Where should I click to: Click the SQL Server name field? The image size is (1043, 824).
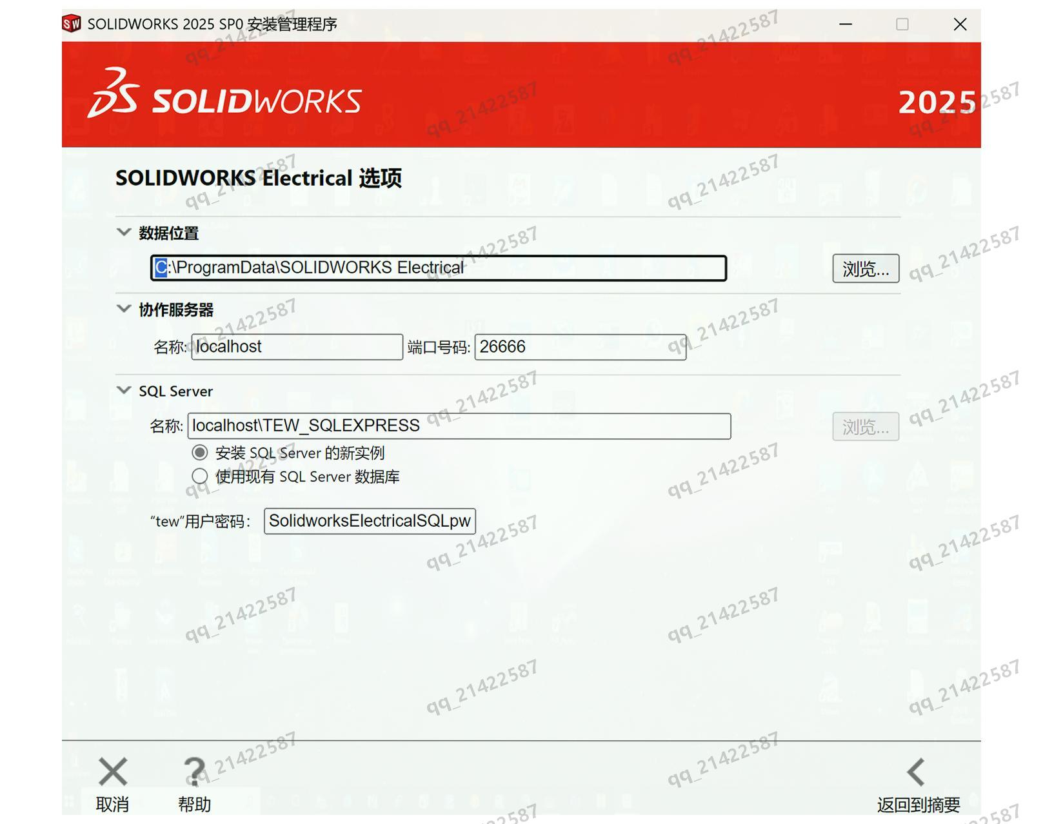[x=459, y=426]
